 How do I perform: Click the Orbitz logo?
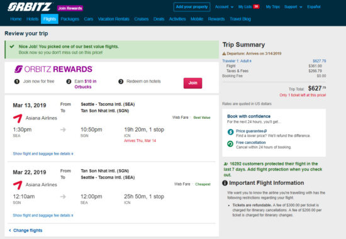(30, 7)
